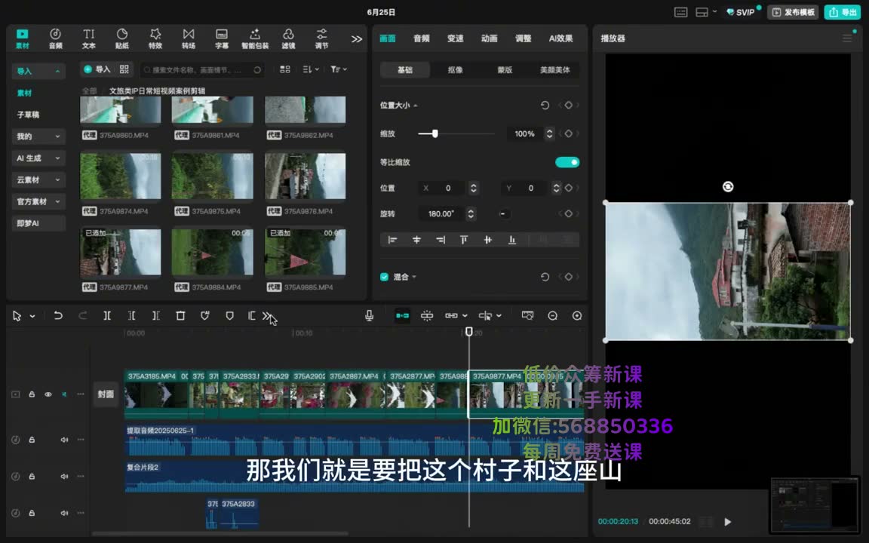Toggle main track visibility eye icon
This screenshot has height=543, width=869.
(48, 394)
